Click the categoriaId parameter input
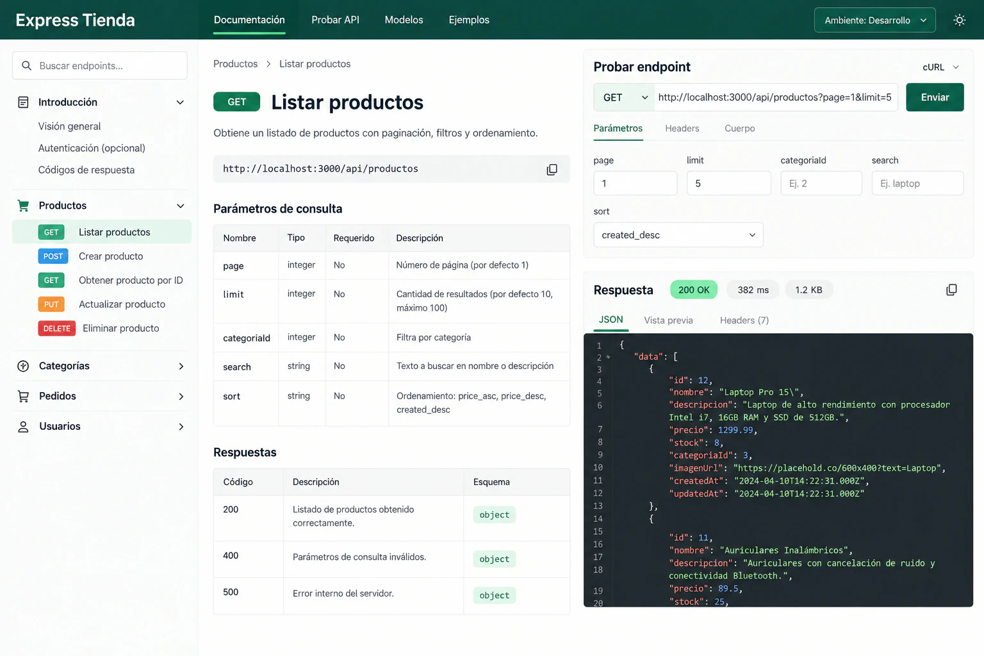The width and height of the screenshot is (984, 656). (821, 183)
